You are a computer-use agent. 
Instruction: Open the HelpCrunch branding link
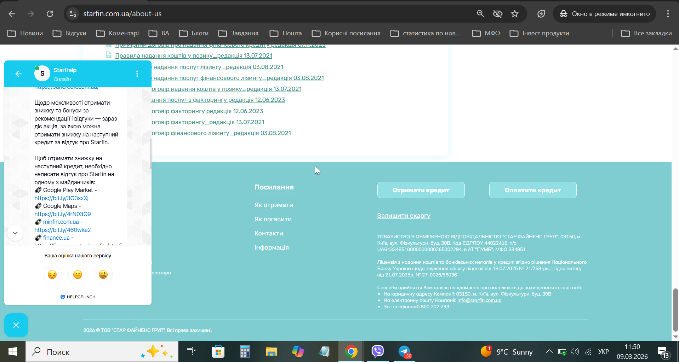click(78, 297)
